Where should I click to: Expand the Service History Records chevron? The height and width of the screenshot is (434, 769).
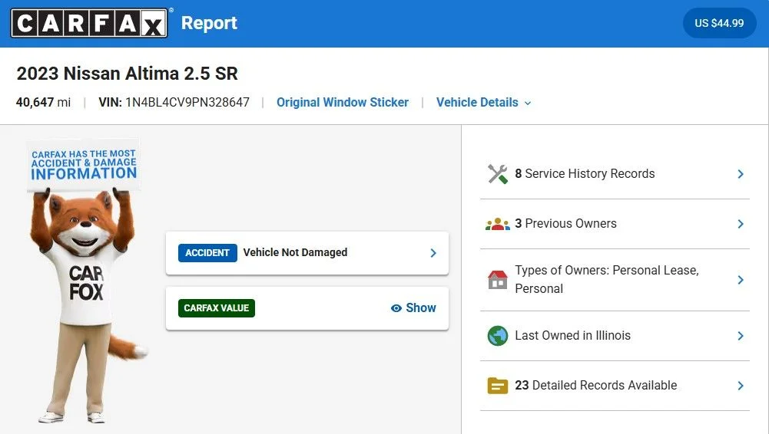point(741,174)
